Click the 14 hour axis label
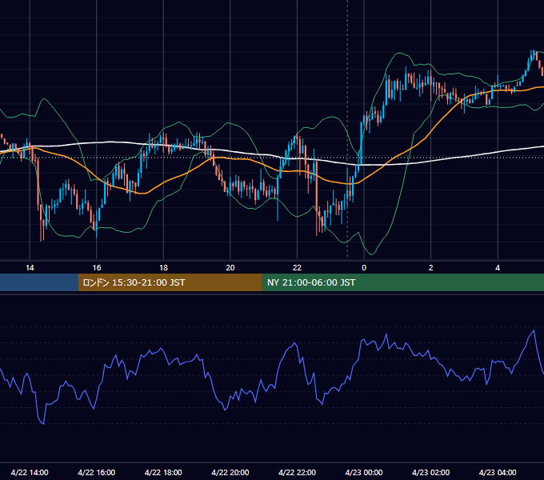Viewport: 544px width, 480px height. 30,268
